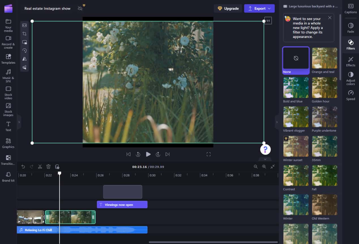Open the Adjust colors tab
This screenshot has height=244, width=359.
[351, 78]
